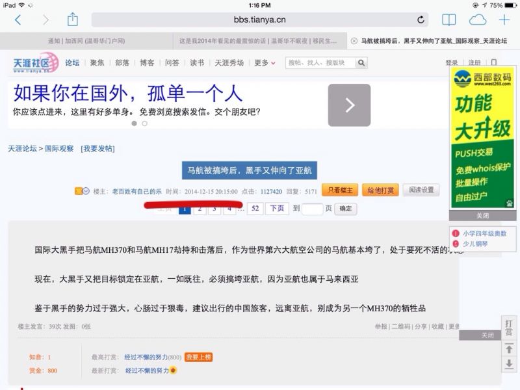Open 博客 navigation item
Image resolution: width=520 pixels, height=390 pixels.
(147, 62)
